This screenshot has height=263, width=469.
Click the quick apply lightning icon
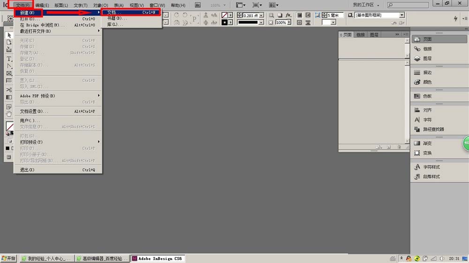tap(455, 19)
